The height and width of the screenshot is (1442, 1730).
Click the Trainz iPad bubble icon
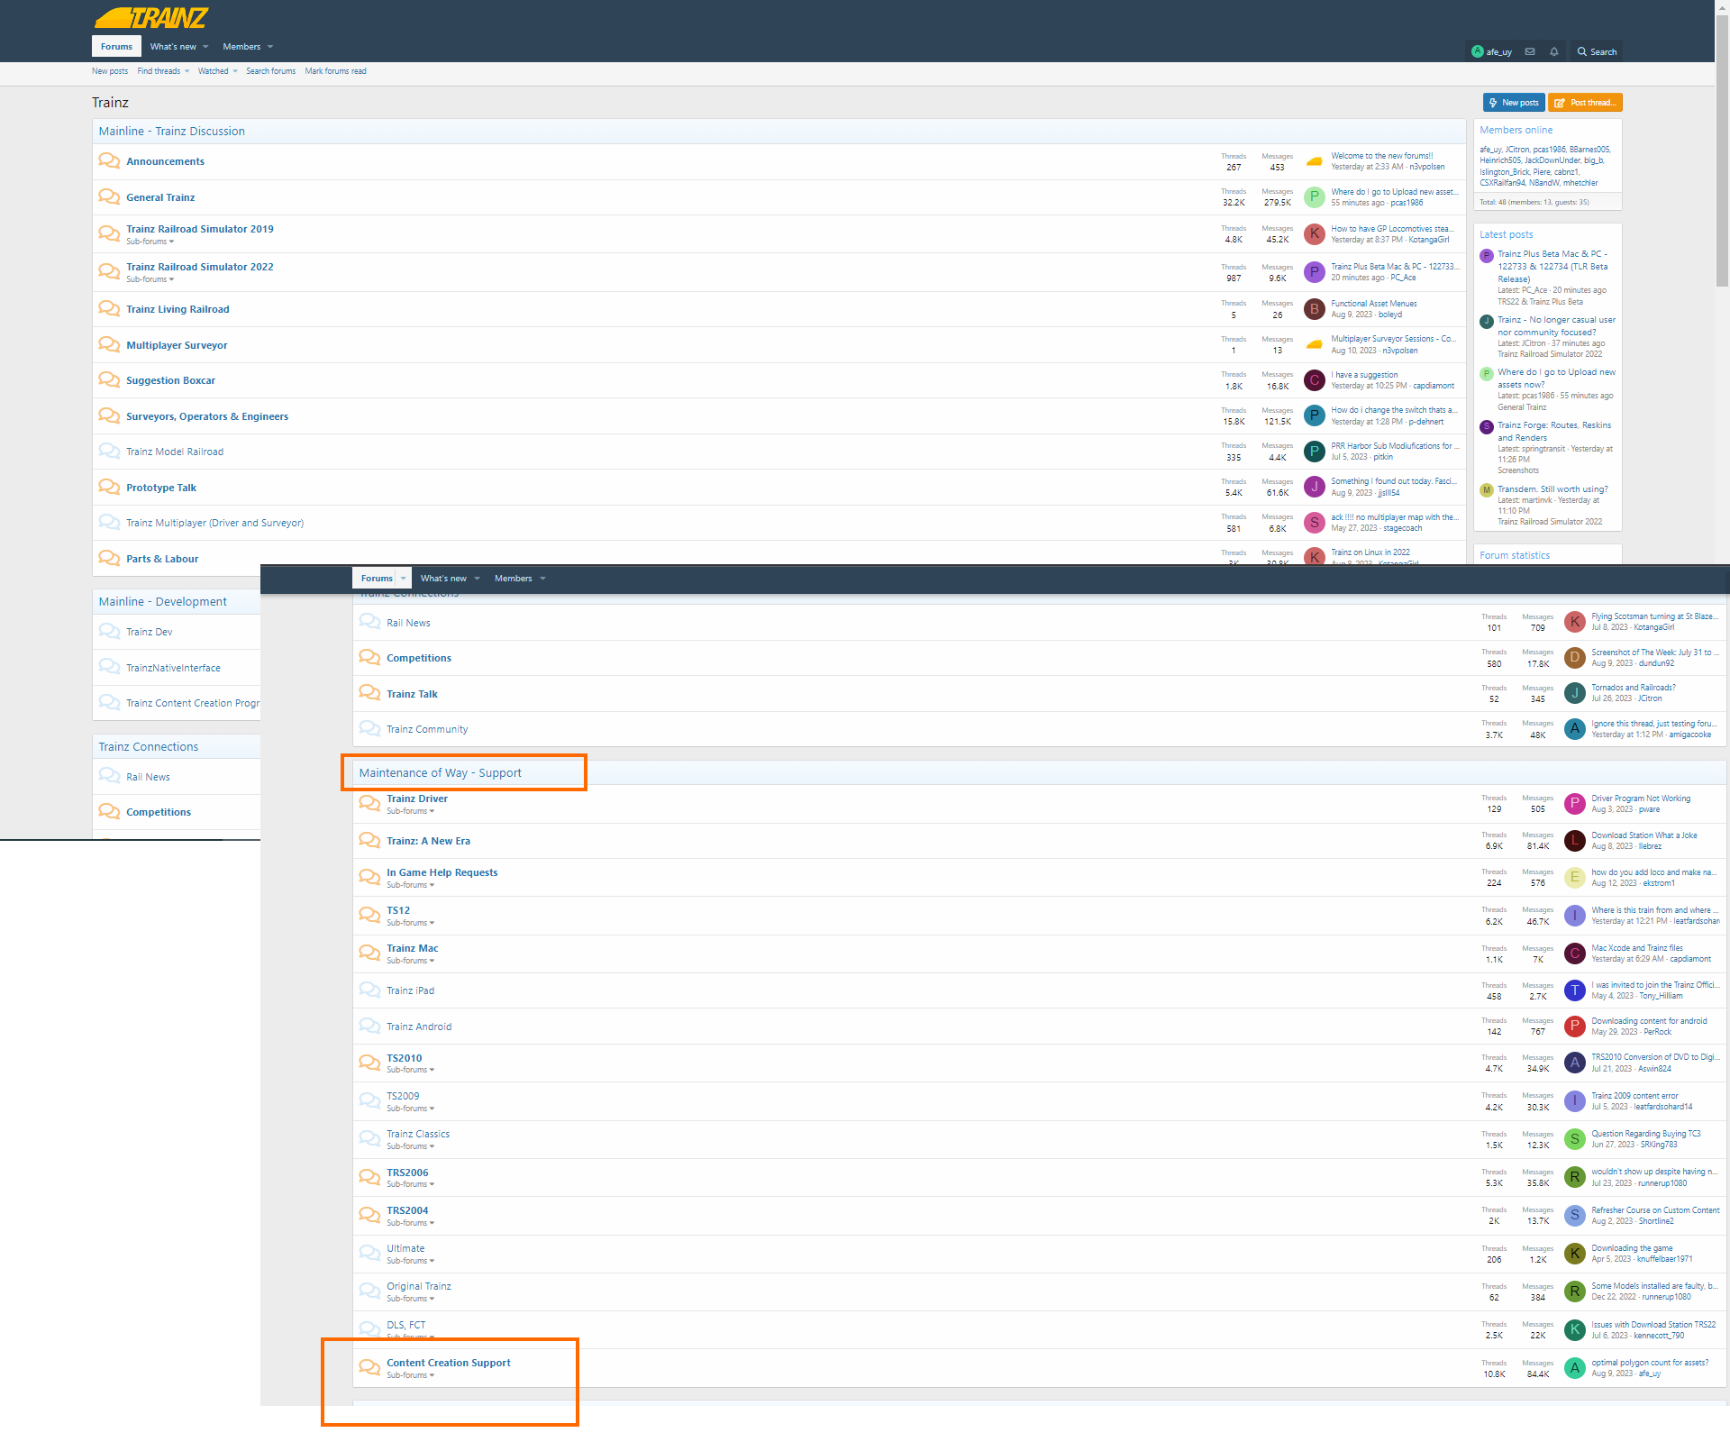369,990
